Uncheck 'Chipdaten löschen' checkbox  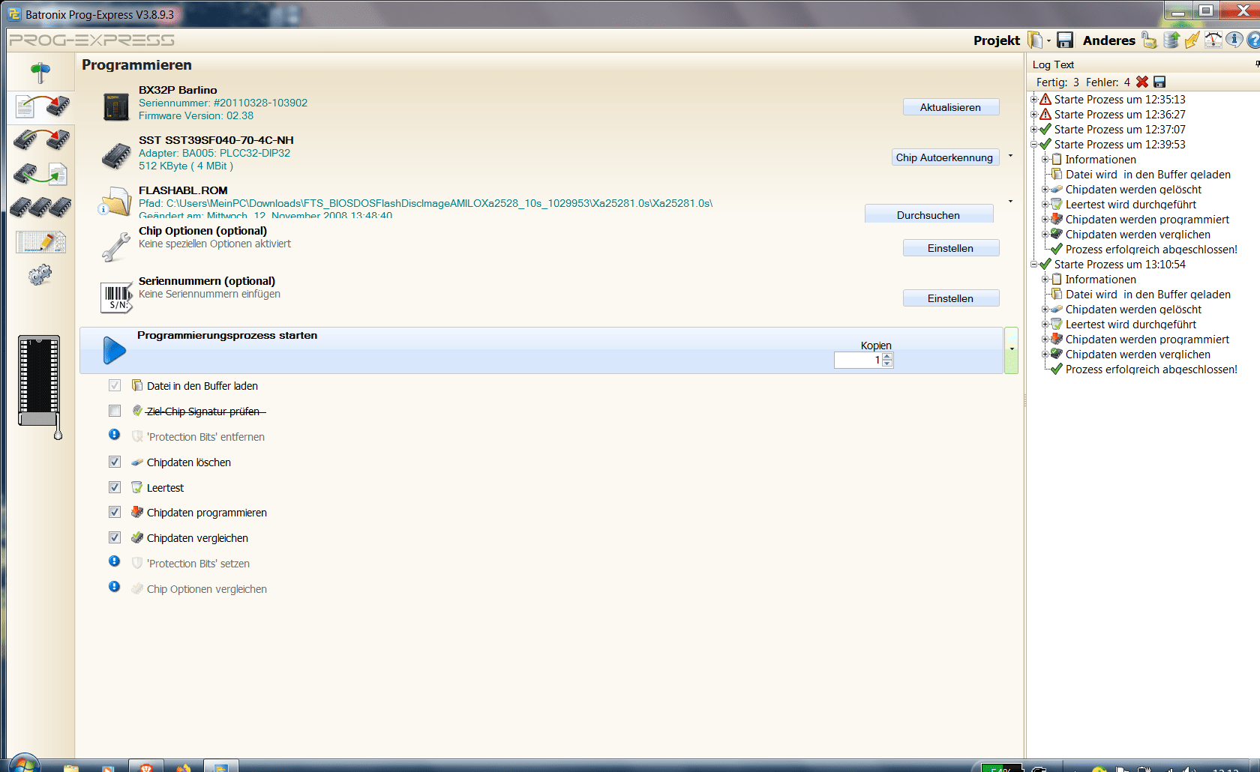pyautogui.click(x=115, y=462)
